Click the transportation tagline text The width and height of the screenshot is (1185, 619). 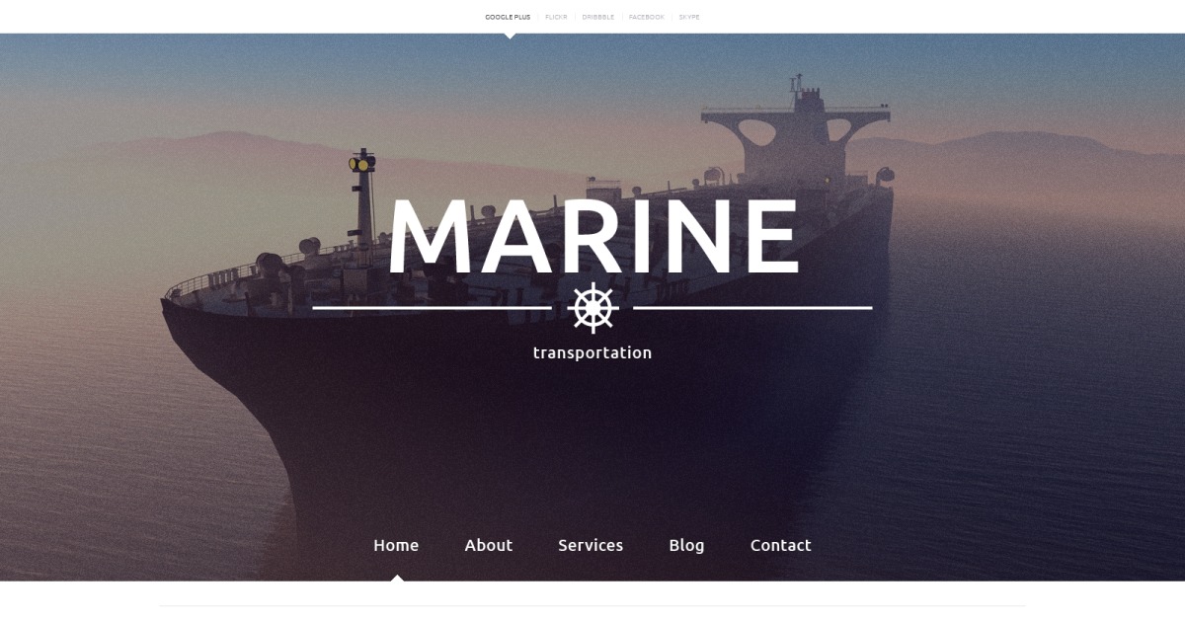592,352
